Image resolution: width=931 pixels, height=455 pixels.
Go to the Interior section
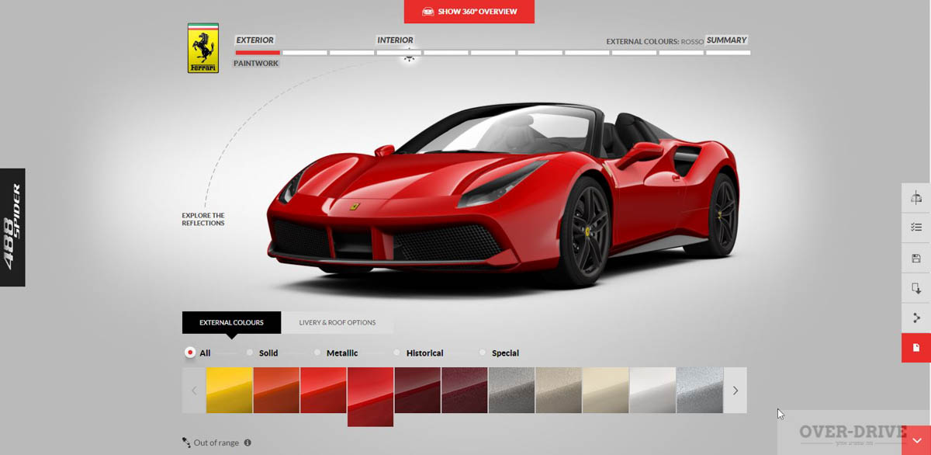pos(395,40)
